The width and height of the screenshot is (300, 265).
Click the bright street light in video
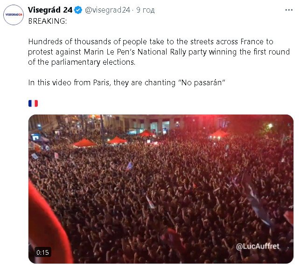click(x=270, y=125)
